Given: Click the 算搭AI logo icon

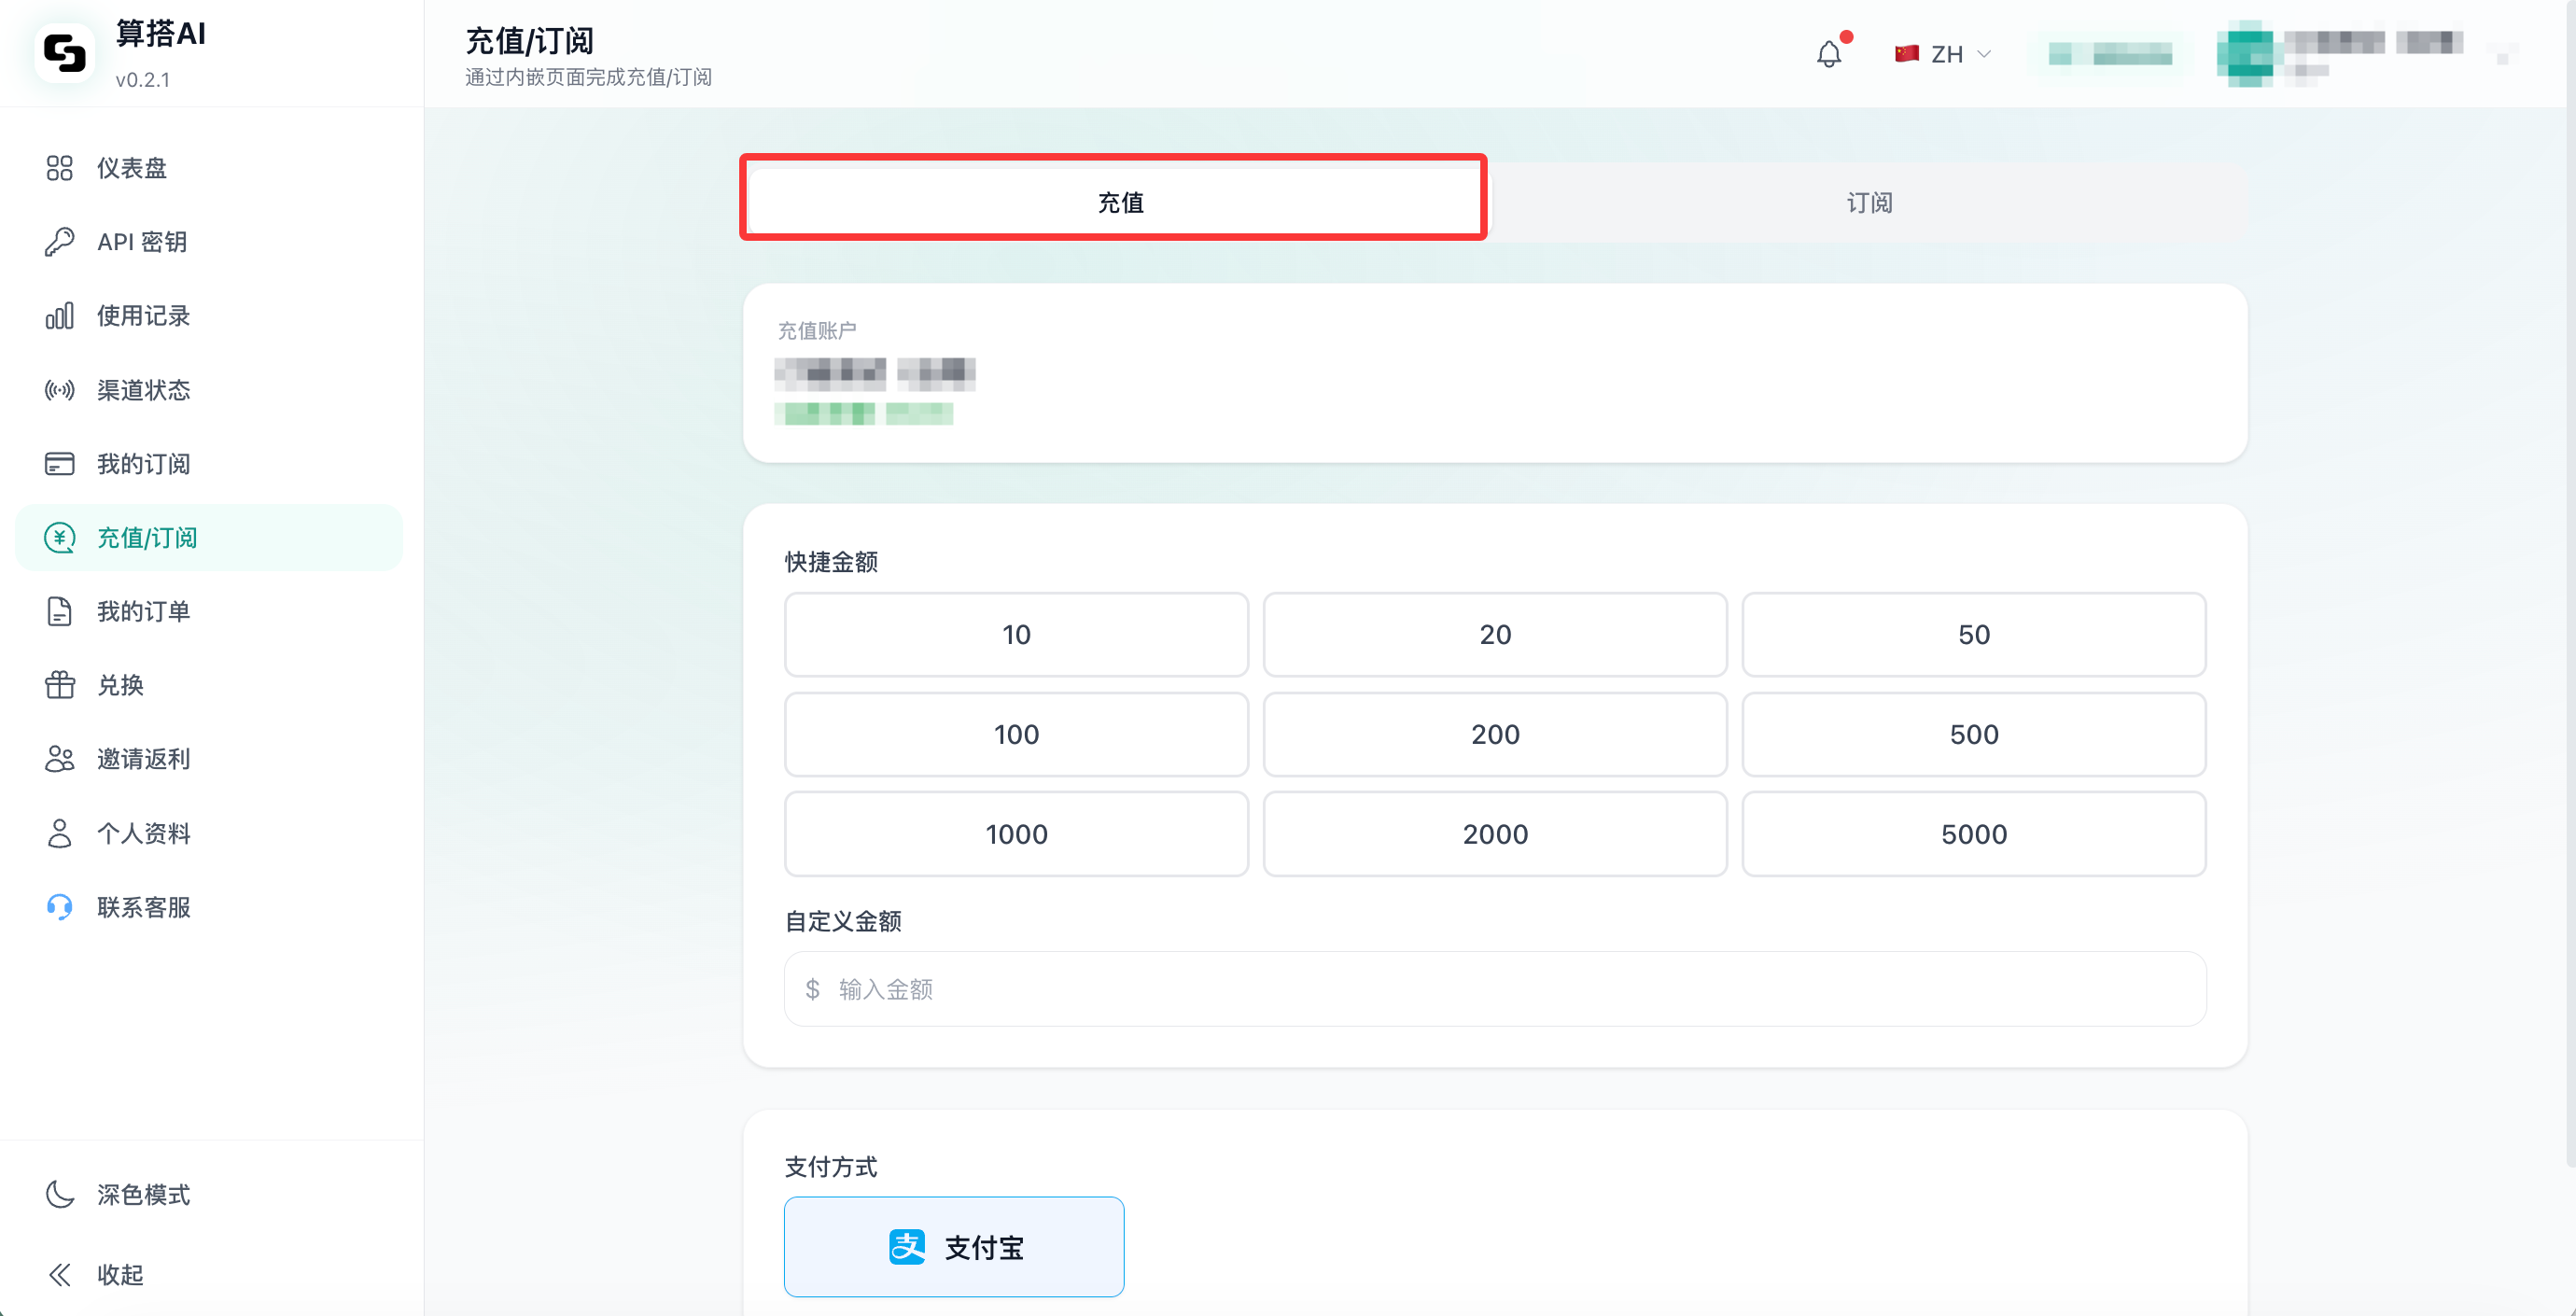Looking at the screenshot, I should click(65, 53).
